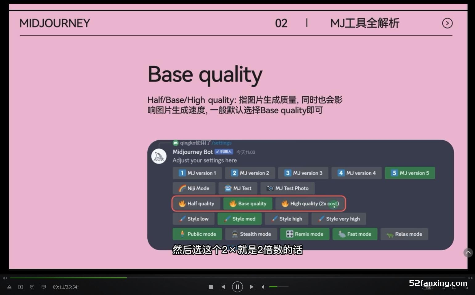
Task: Set Style low
Action: 194,219
